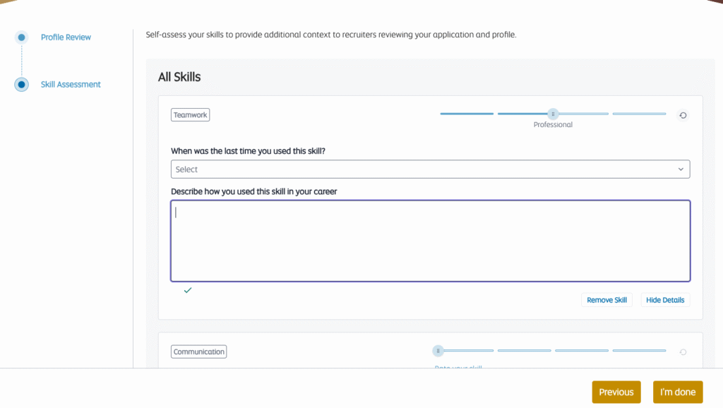This screenshot has height=408, width=723.
Task: Go to the Profile Review step
Action: [x=66, y=37]
